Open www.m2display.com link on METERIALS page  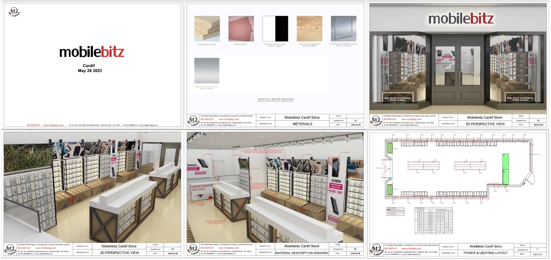click(x=229, y=119)
